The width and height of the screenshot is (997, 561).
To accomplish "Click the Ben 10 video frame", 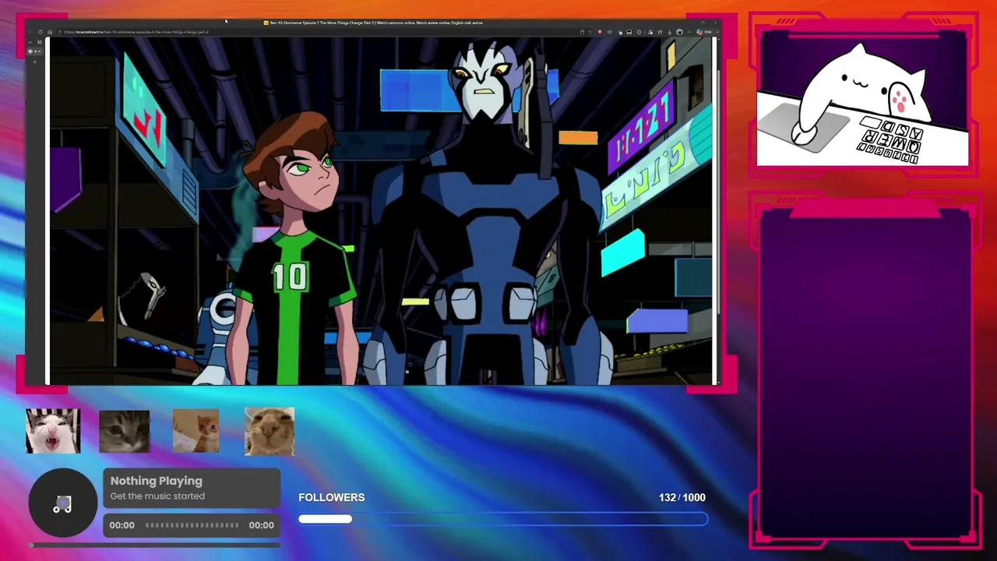I will tap(381, 211).
